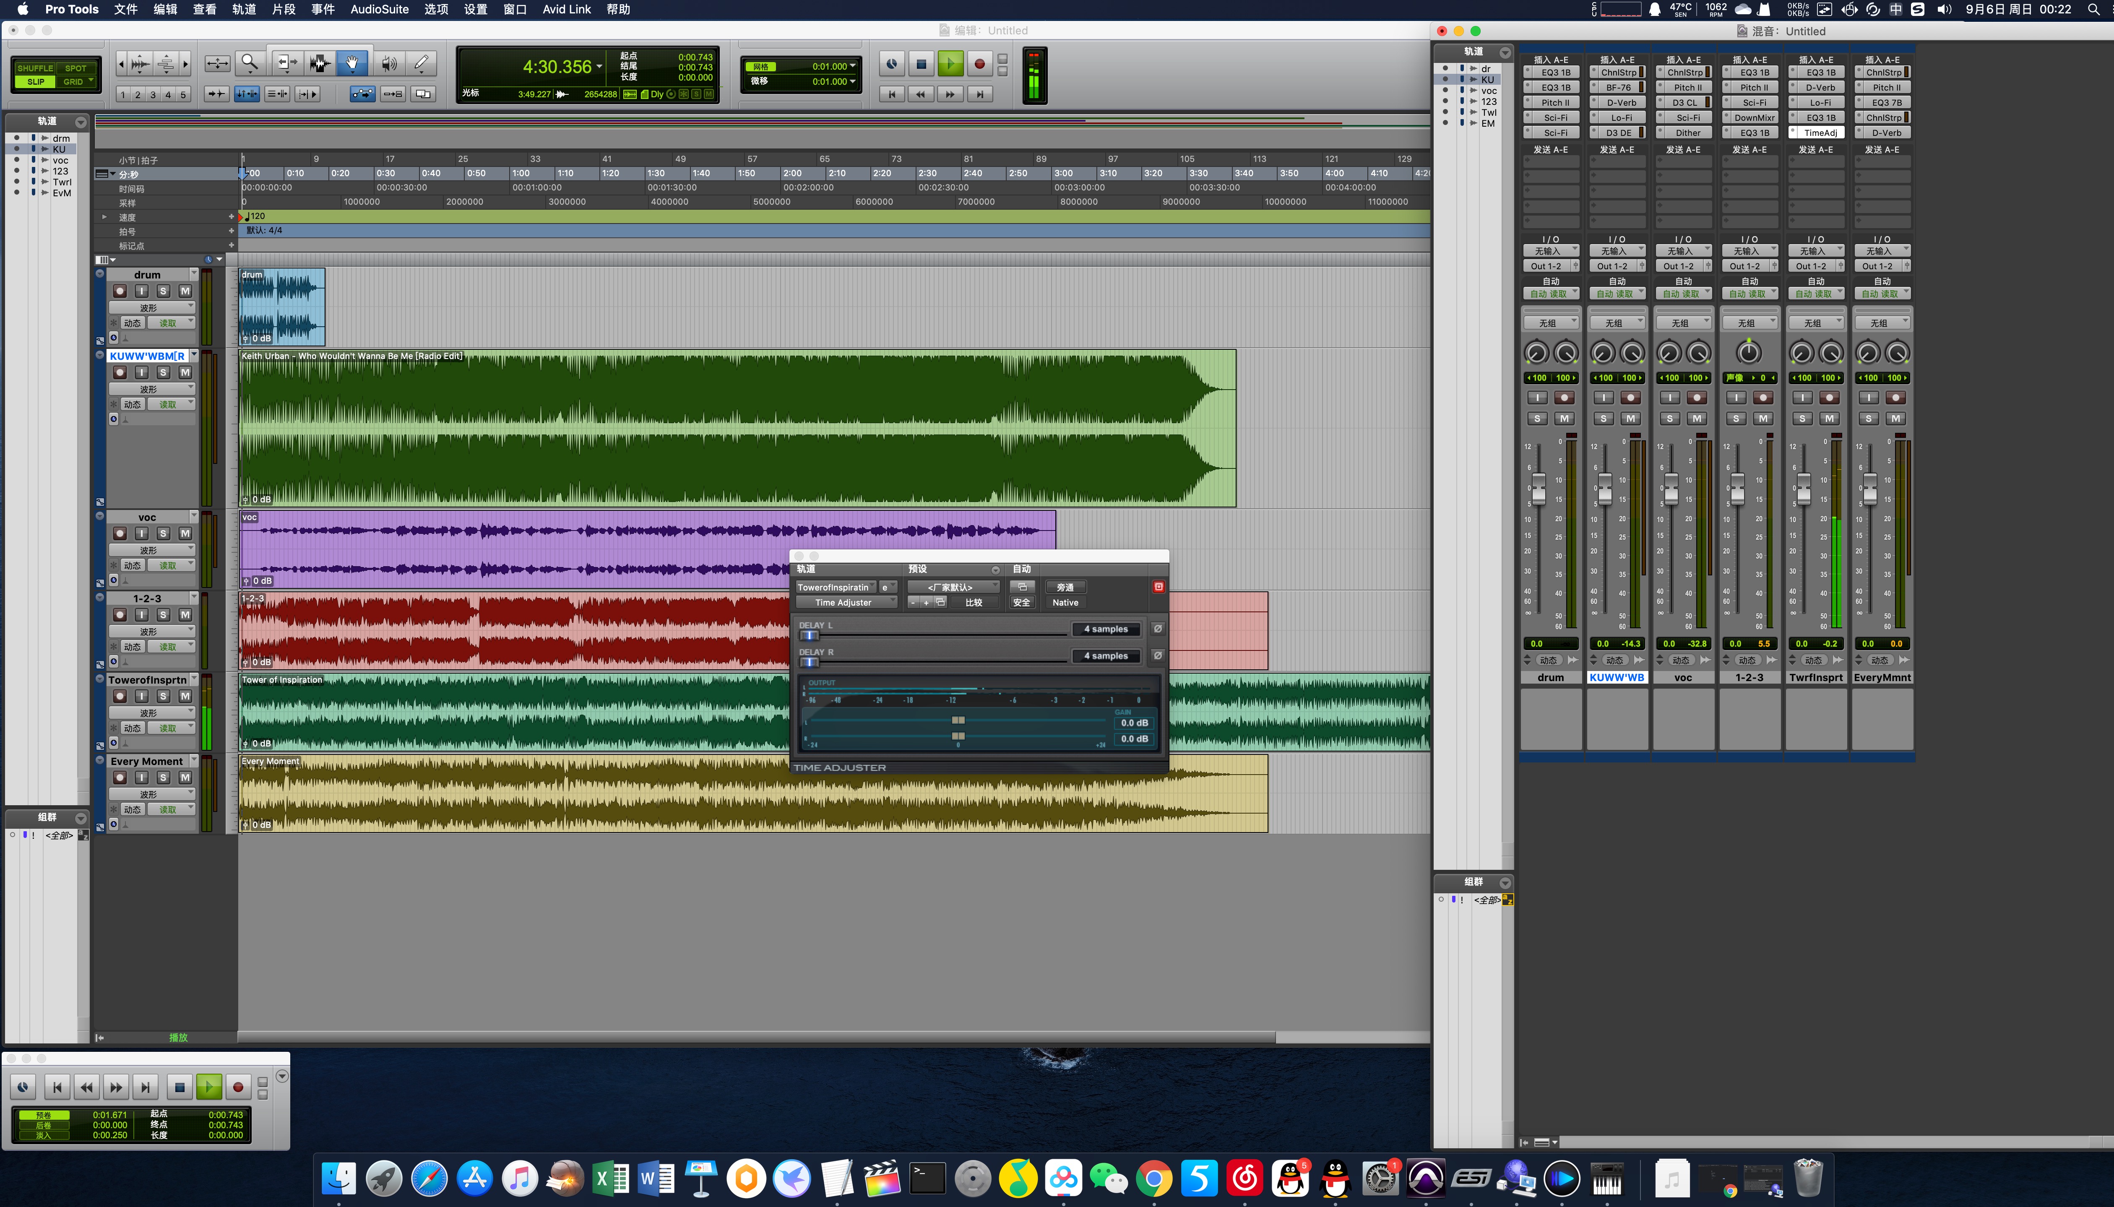Screen dimensions: 2114x1207
Task: Click Stop button in Edit window transport
Action: [921, 64]
